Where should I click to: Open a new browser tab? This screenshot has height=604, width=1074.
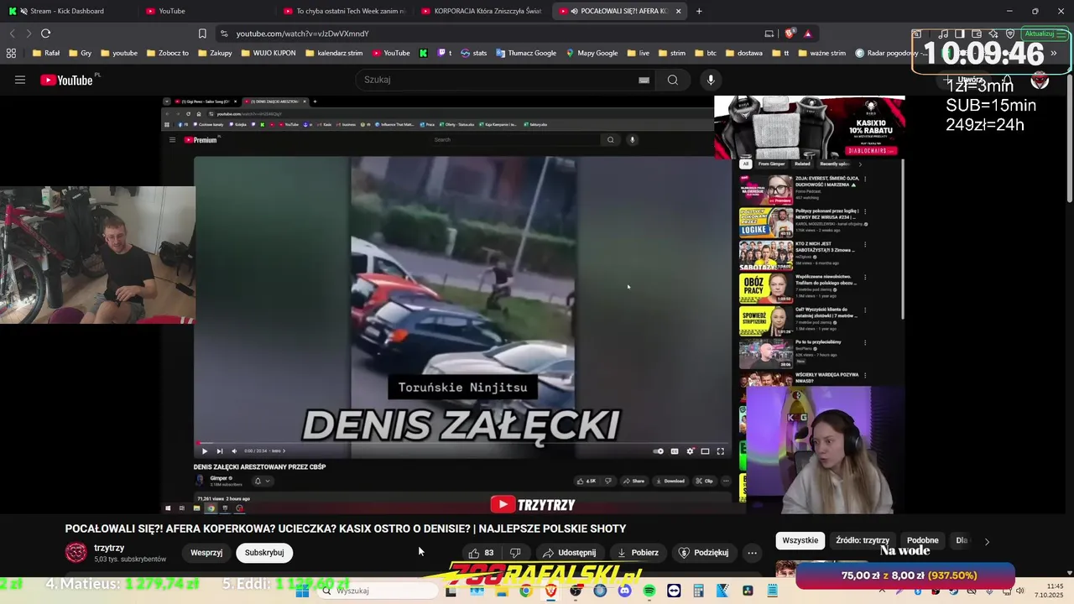[699, 11]
